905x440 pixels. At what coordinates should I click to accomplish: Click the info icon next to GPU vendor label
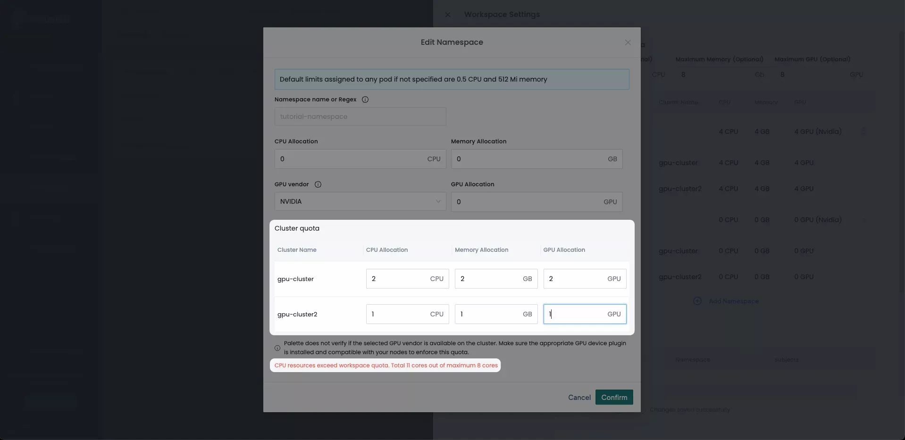pos(318,184)
